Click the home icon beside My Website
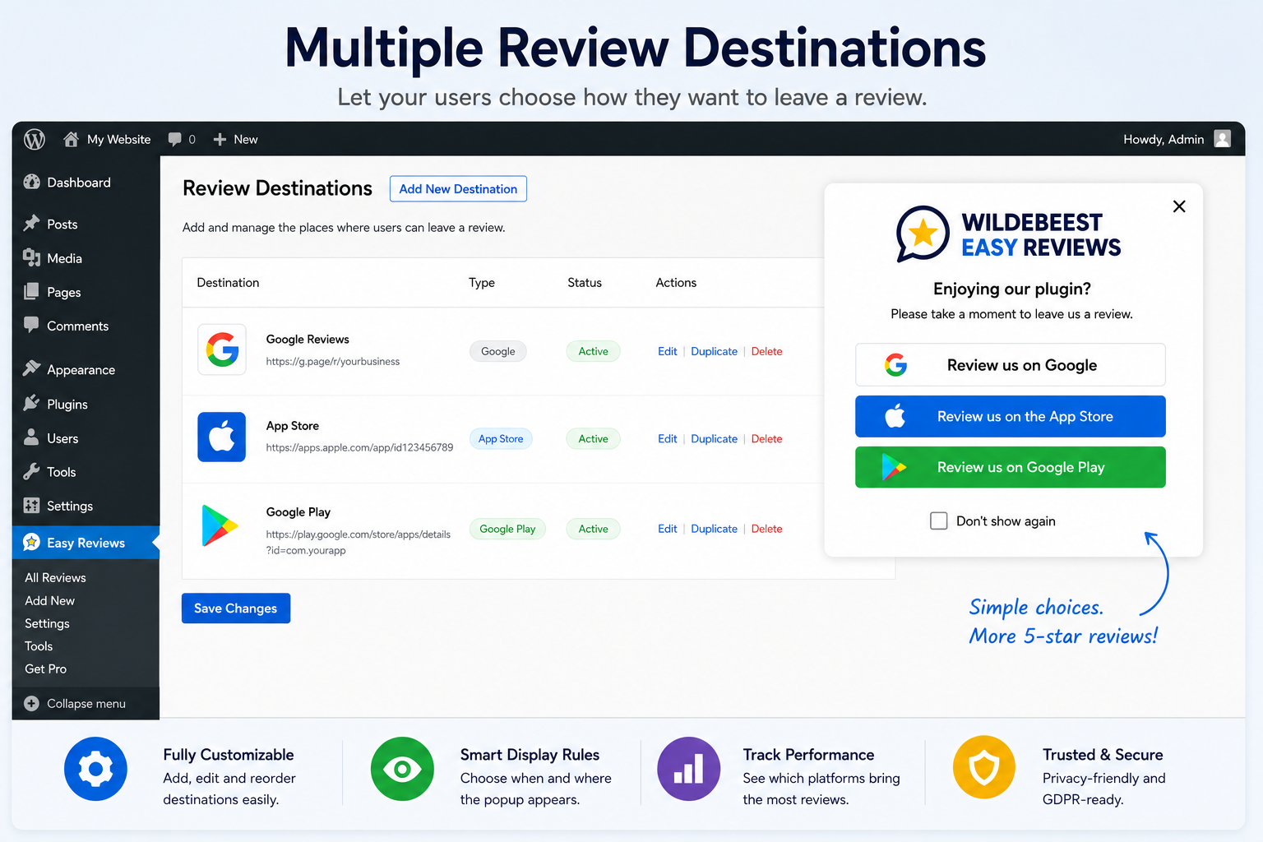The image size is (1263, 842). [72, 139]
